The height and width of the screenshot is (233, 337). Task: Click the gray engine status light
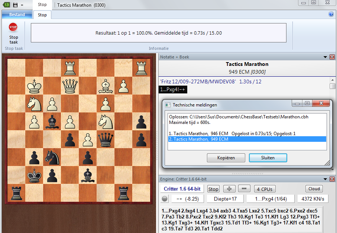(165, 199)
